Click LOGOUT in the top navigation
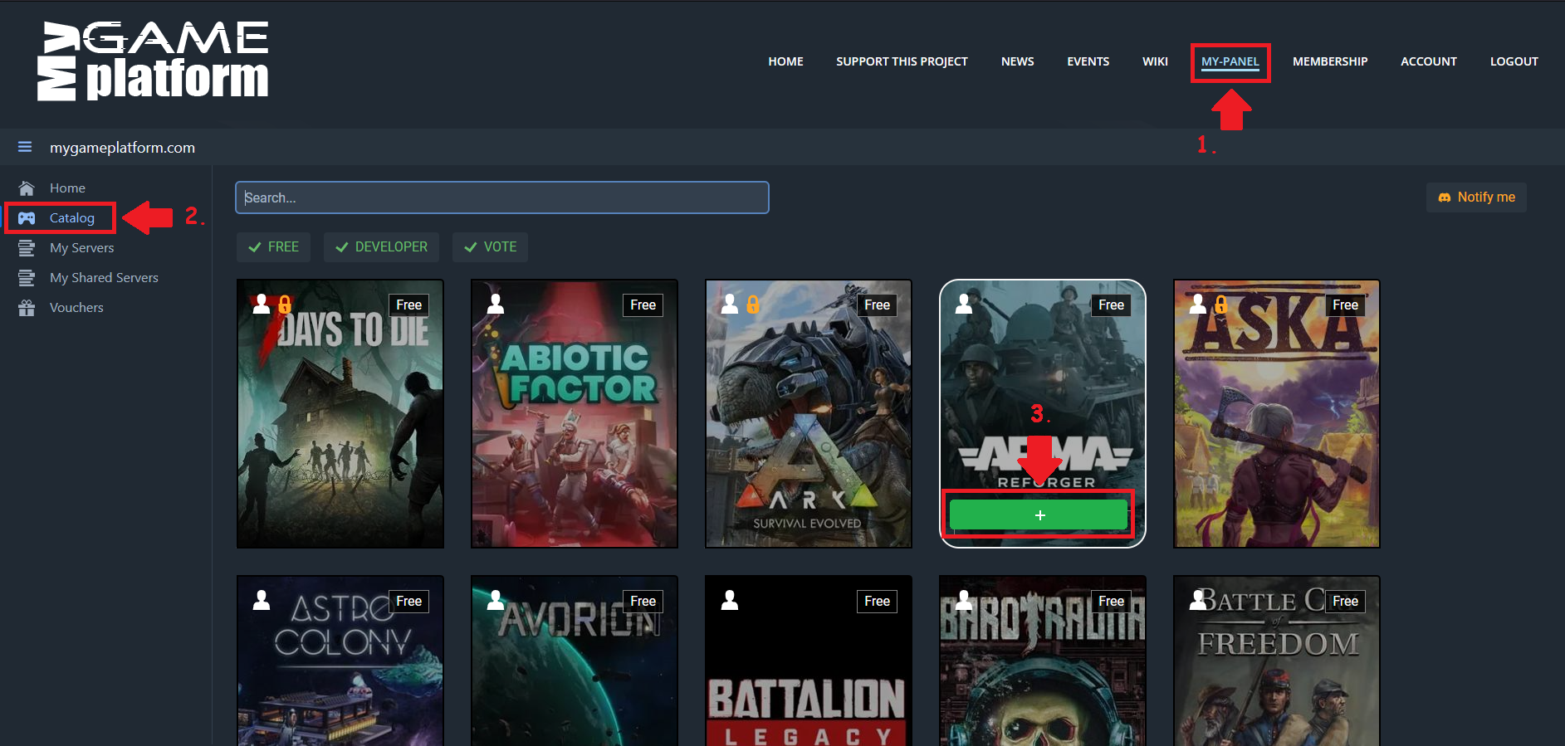The image size is (1565, 746). coord(1514,61)
